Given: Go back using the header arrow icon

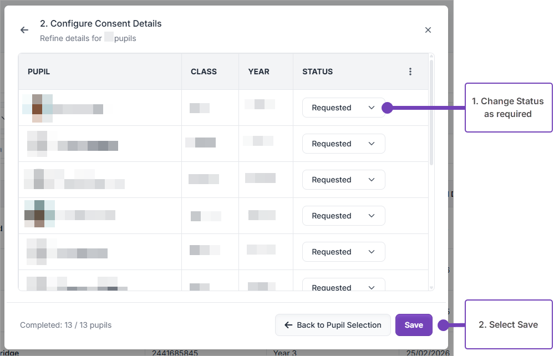Looking at the screenshot, I should [x=24, y=30].
